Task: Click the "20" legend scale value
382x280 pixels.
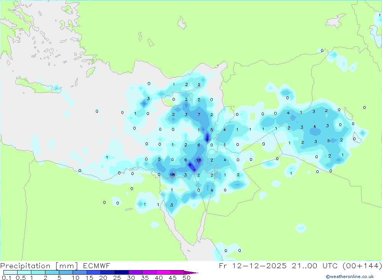Action: 103,278
